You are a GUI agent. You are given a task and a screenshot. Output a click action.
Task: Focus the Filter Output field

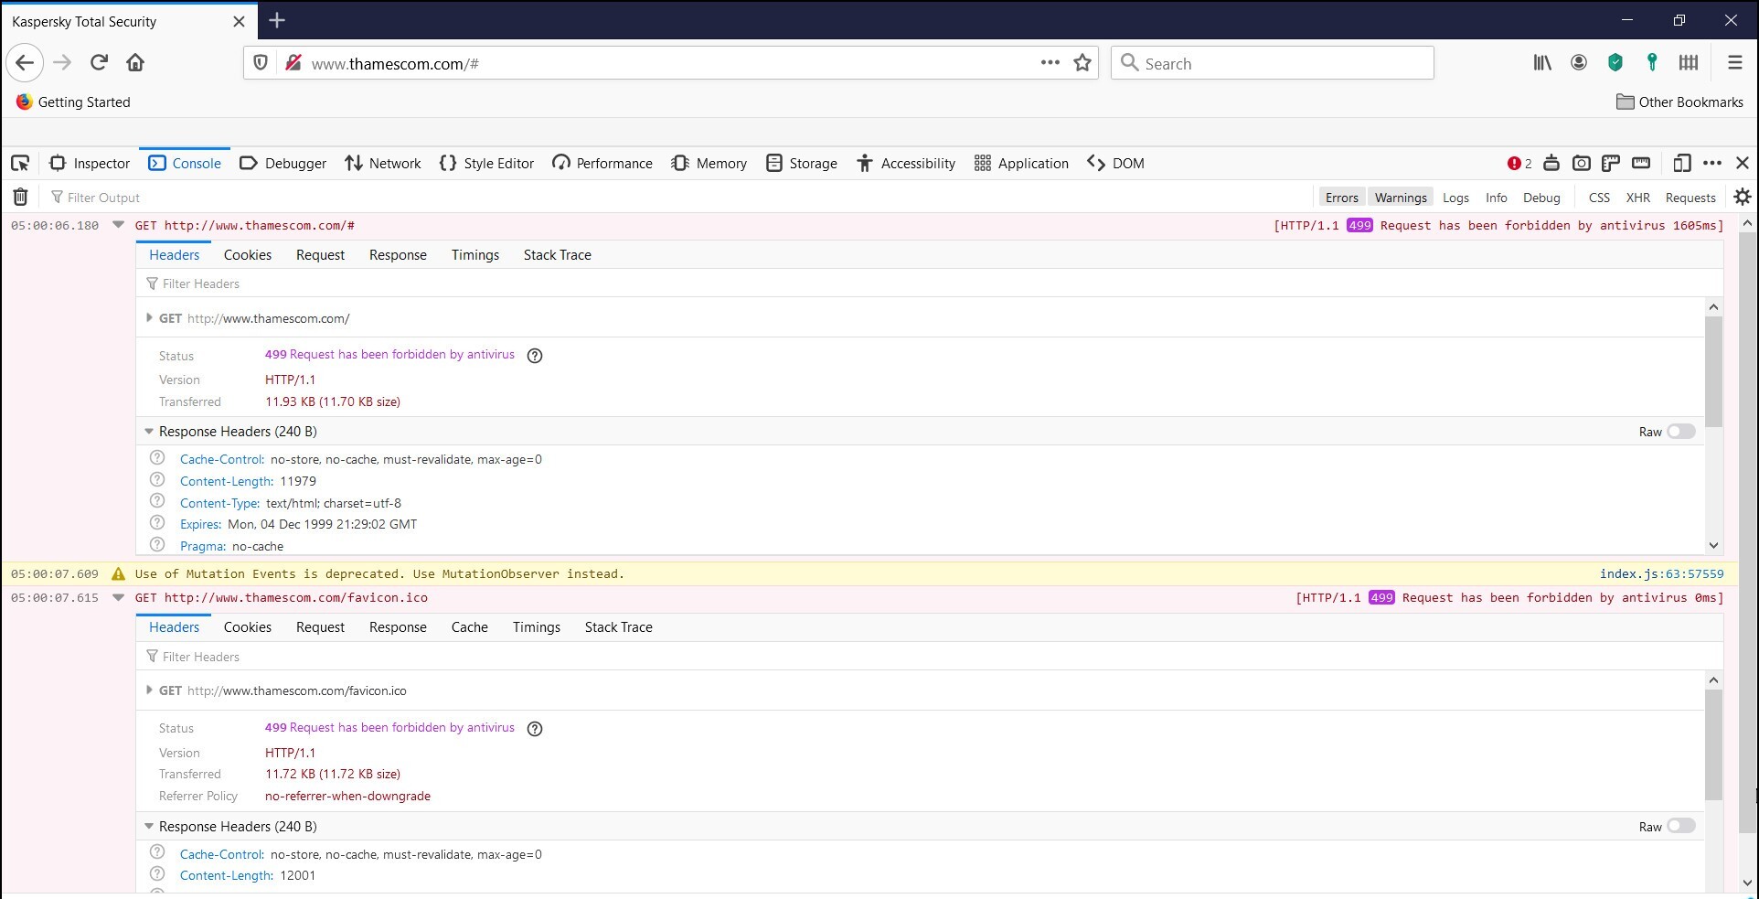pos(677,198)
